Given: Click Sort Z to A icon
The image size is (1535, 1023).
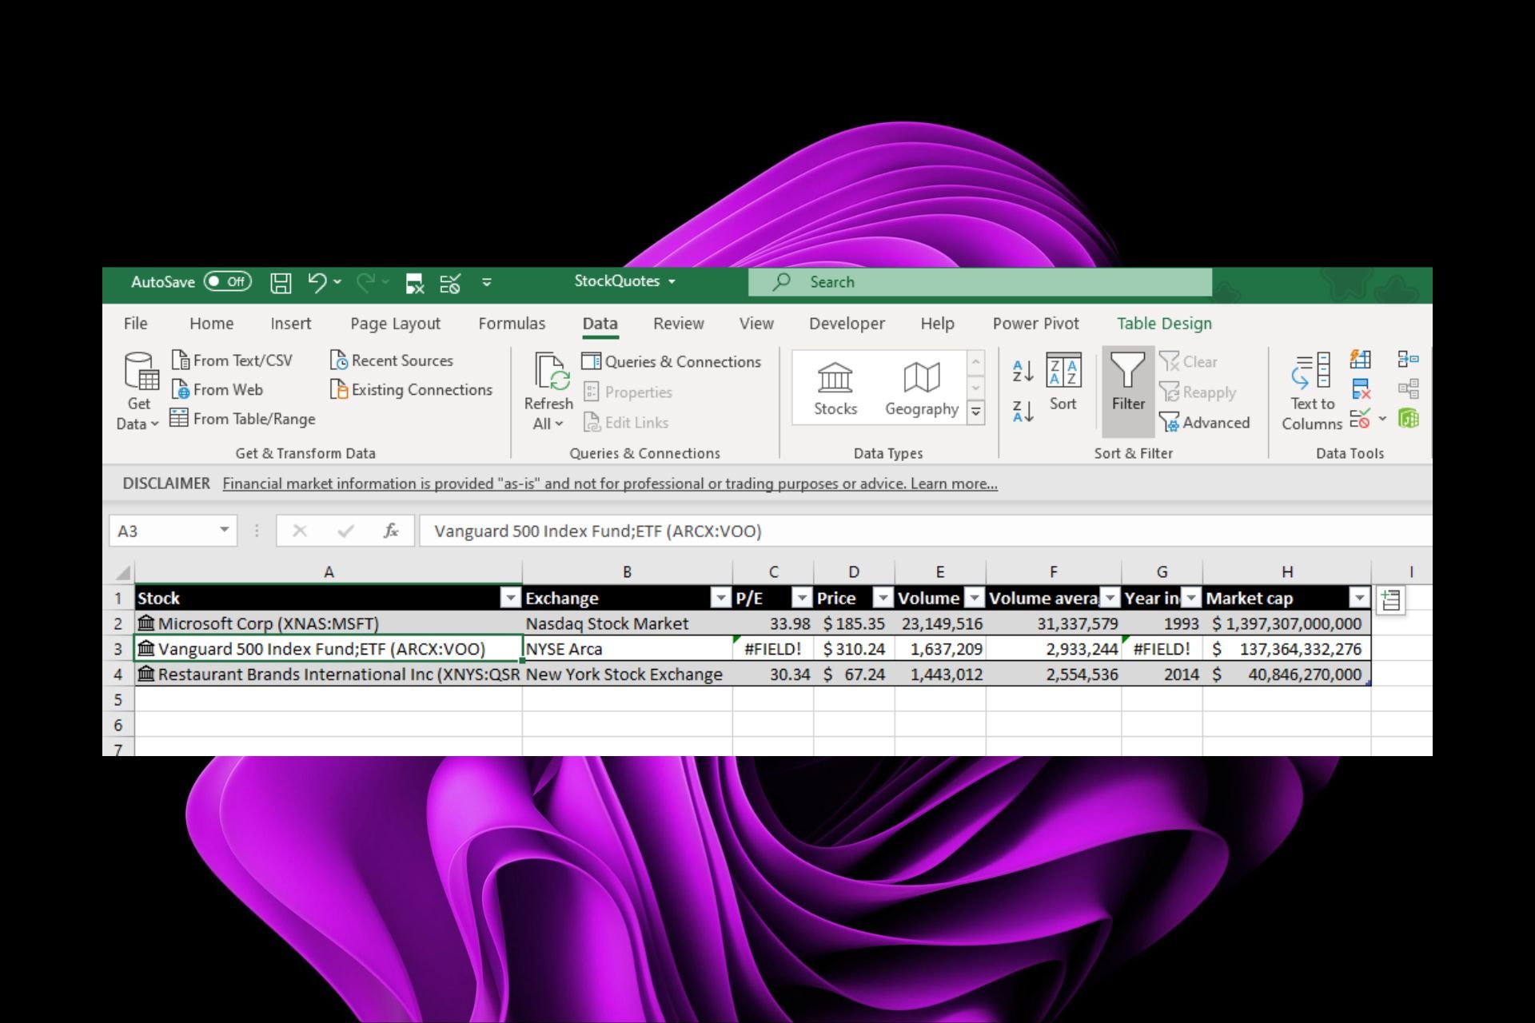Looking at the screenshot, I should click(1023, 411).
